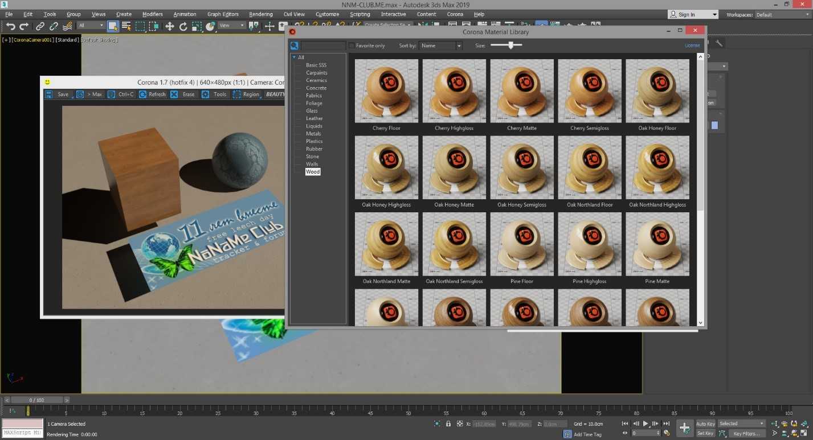Viewport: 813px width, 440px height.
Task: Click the License link
Action: pos(692,46)
